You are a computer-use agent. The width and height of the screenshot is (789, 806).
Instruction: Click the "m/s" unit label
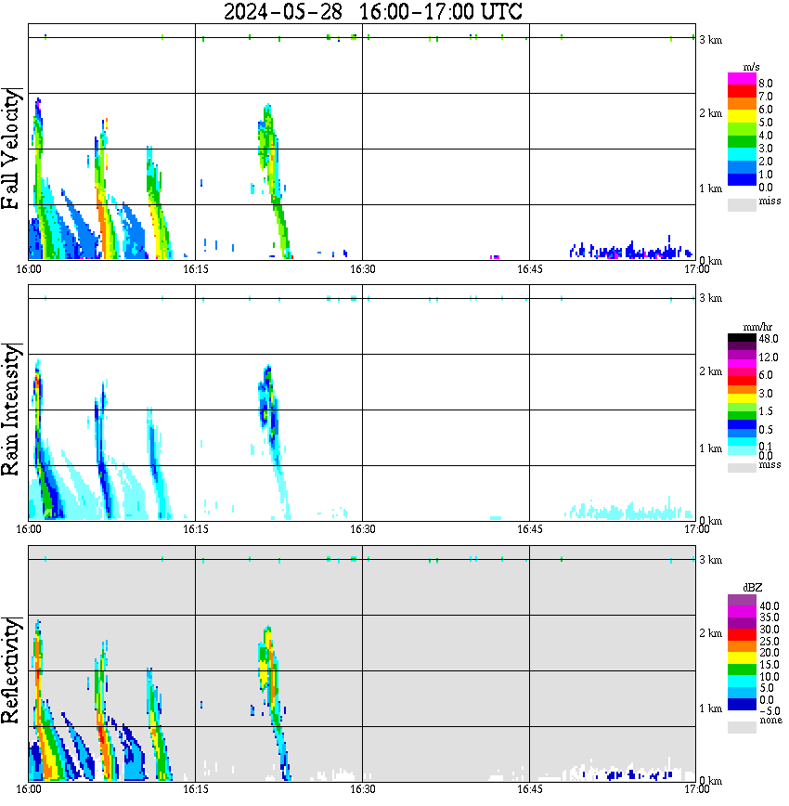click(x=751, y=68)
